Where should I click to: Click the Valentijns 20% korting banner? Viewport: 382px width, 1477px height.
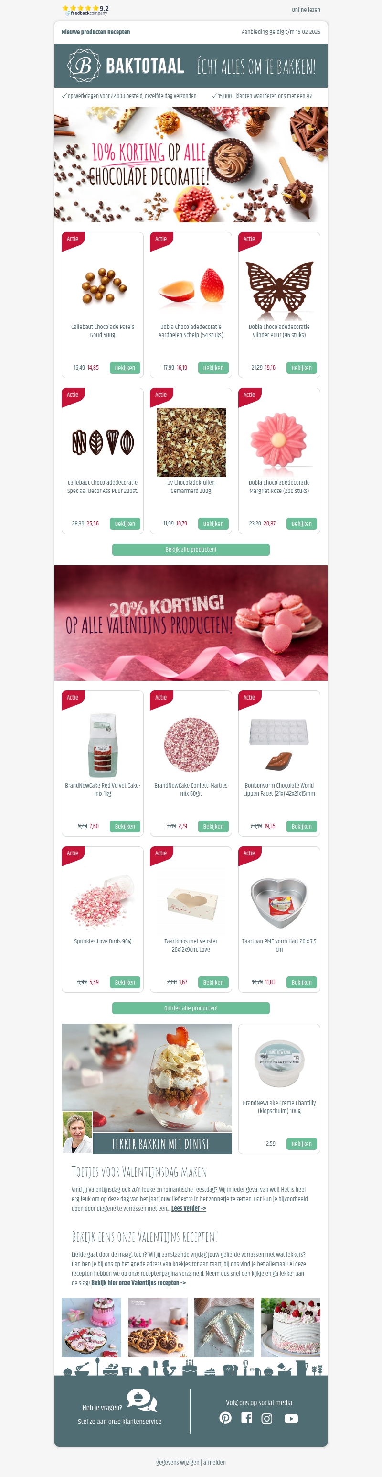coord(191,623)
